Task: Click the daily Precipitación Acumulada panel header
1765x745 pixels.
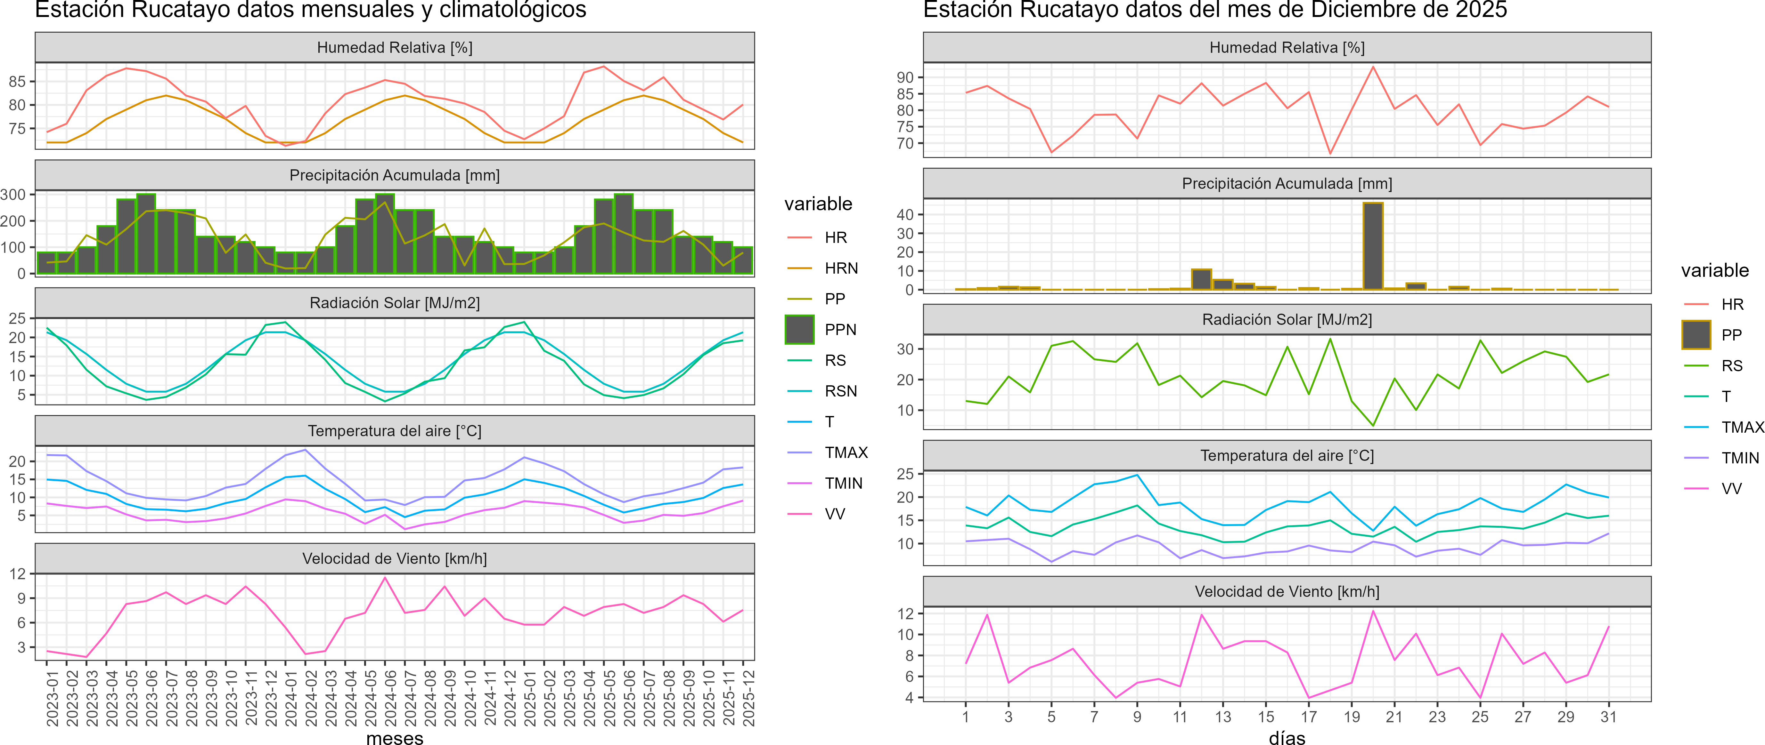Action: click(1287, 183)
